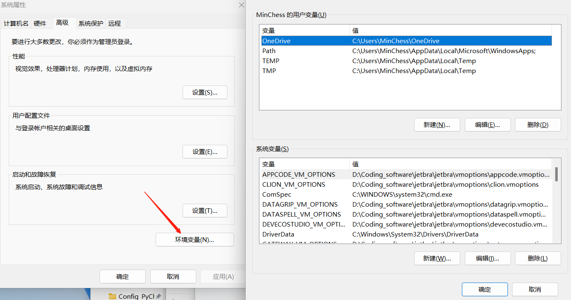
Task: Sort user variables by 值 column header
Action: pyautogui.click(x=451, y=30)
